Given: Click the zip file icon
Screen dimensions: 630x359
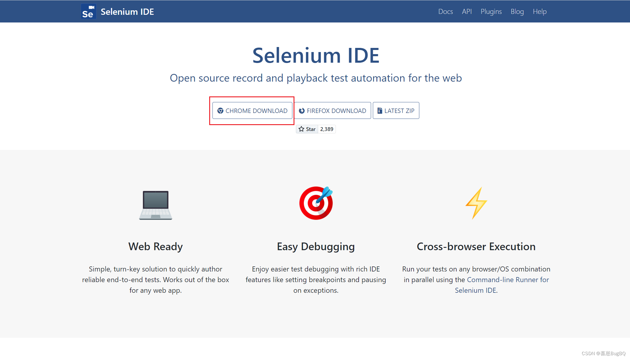Looking at the screenshot, I should (x=380, y=111).
